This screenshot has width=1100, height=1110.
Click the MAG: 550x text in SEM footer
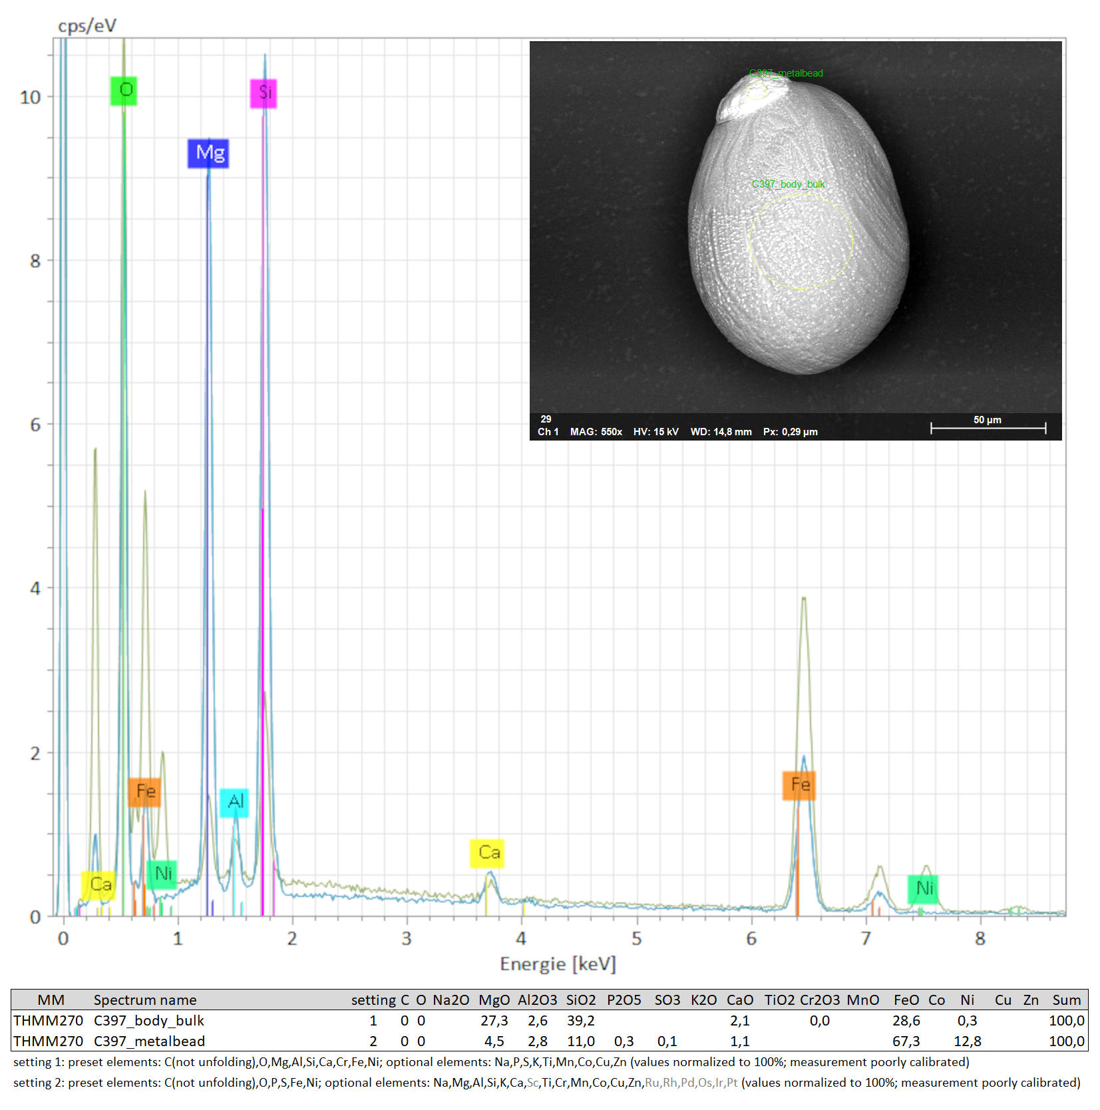click(596, 432)
